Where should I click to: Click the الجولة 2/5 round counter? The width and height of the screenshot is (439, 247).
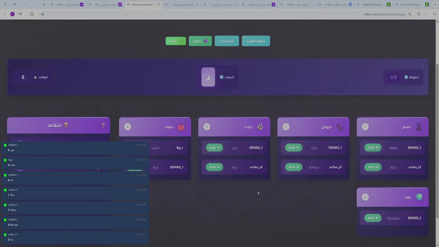pyautogui.click(x=404, y=77)
